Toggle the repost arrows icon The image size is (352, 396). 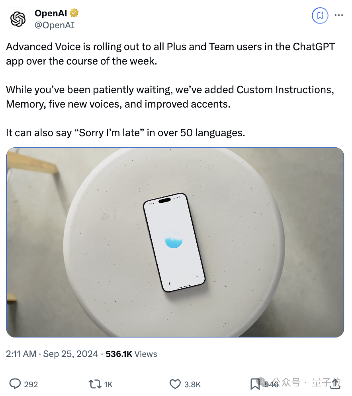(x=94, y=384)
